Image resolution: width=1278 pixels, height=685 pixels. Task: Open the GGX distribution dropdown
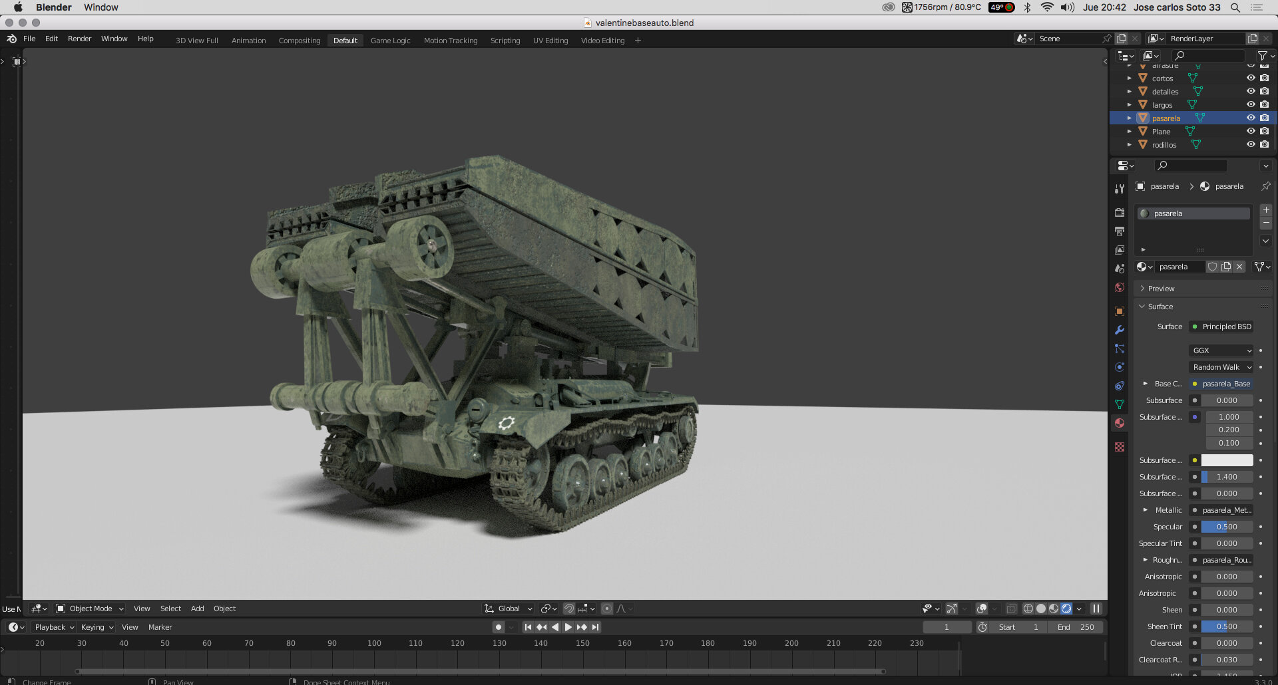[1221, 350]
